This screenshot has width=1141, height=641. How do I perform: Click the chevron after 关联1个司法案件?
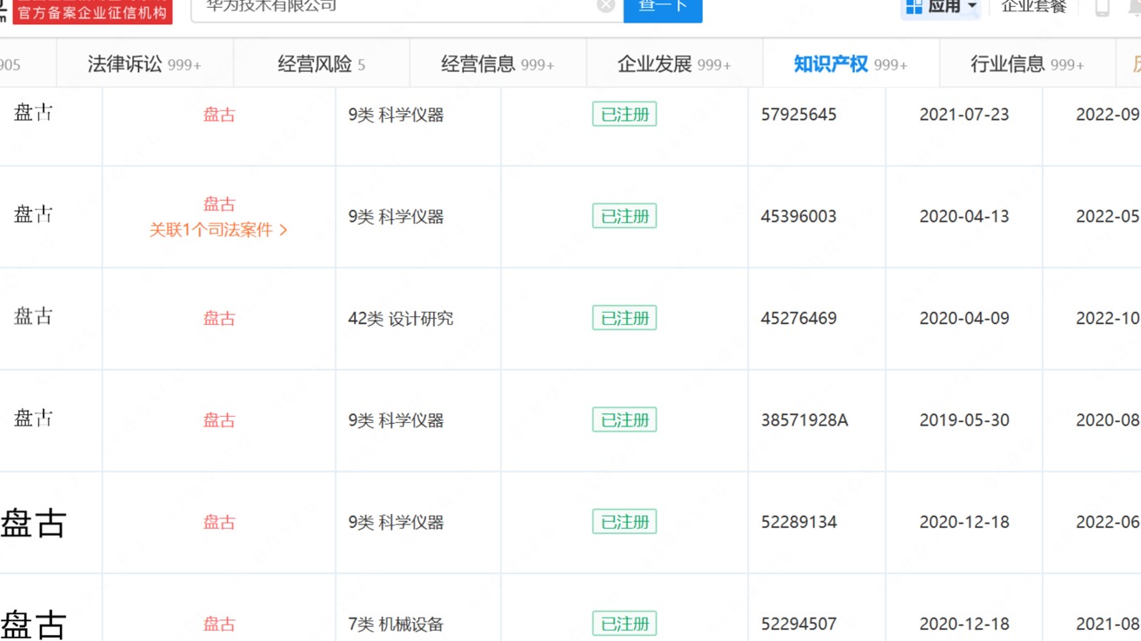285,230
